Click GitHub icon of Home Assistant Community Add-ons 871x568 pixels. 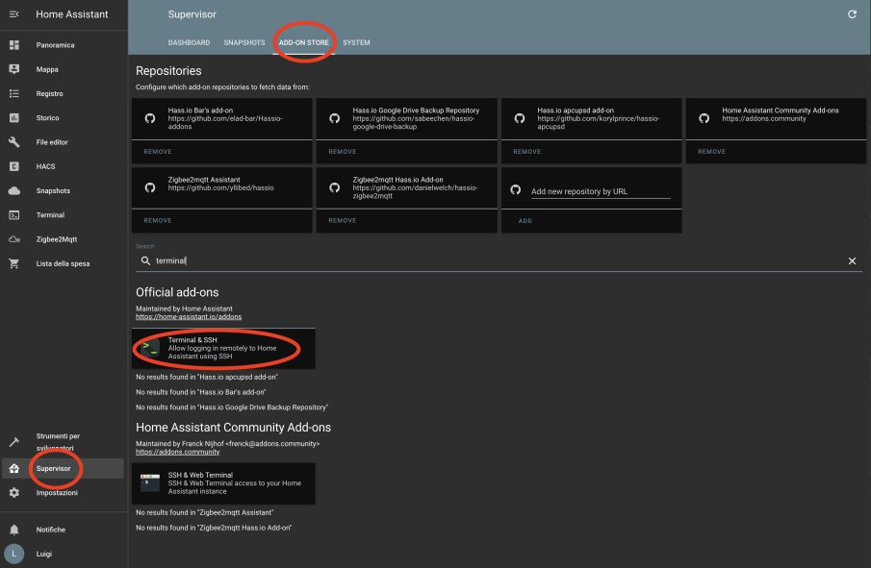(704, 118)
